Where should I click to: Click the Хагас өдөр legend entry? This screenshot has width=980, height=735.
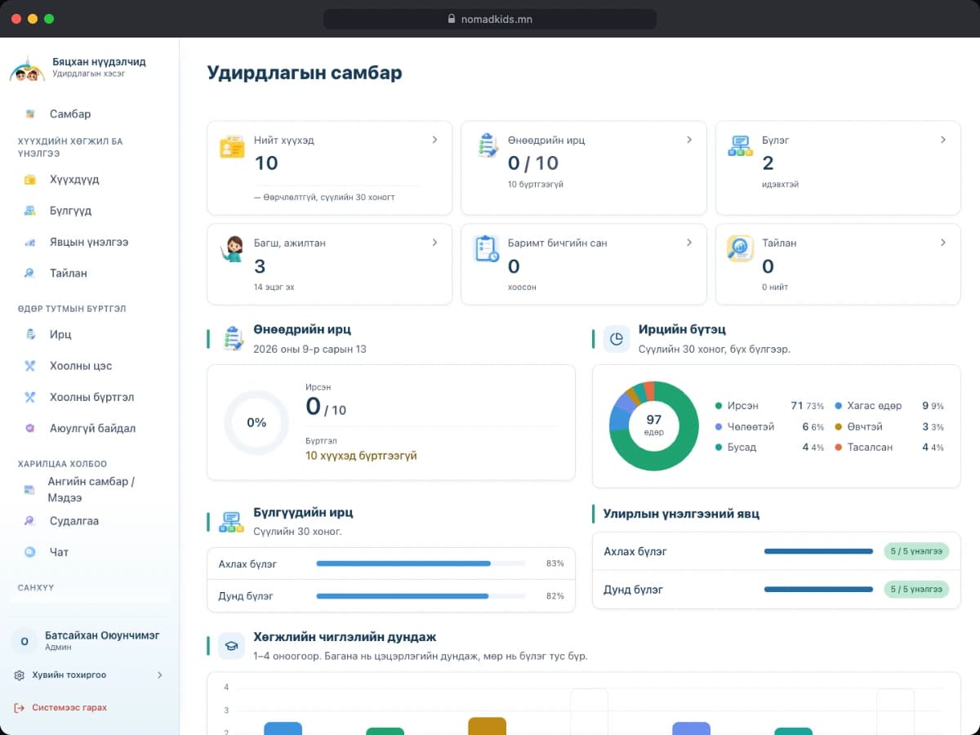click(x=889, y=406)
